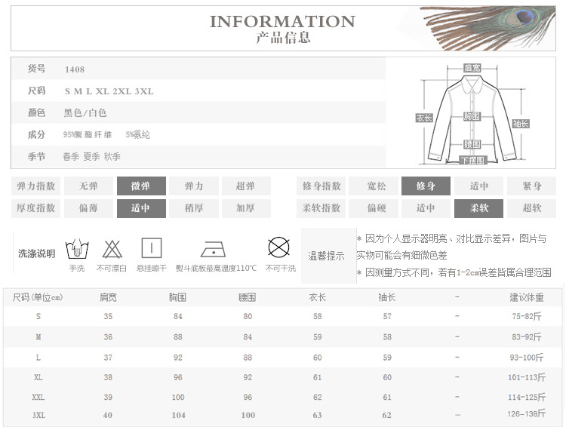Screen dimensions: 566x427
Task: Select 加厚 in the thickness index
Action: pyautogui.click(x=246, y=208)
